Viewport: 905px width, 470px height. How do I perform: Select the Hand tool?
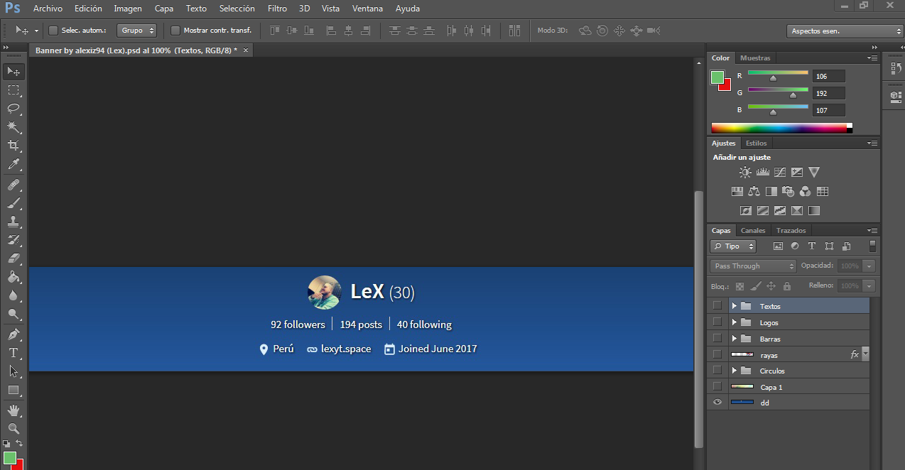coord(13,410)
